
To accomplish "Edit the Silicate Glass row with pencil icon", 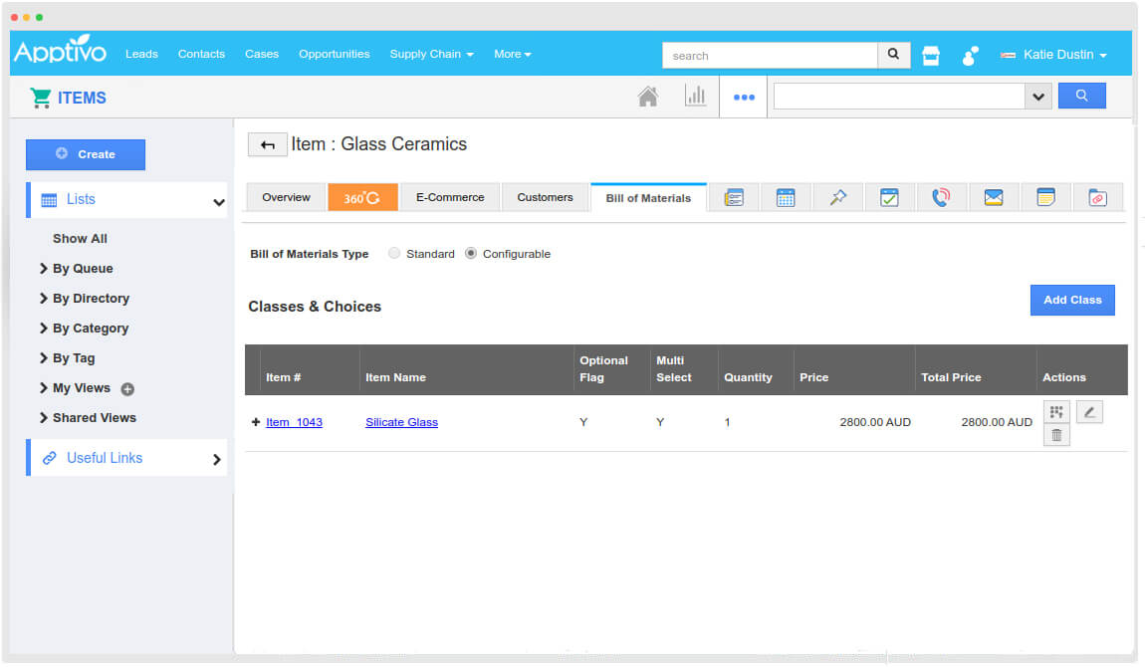I will pyautogui.click(x=1089, y=410).
